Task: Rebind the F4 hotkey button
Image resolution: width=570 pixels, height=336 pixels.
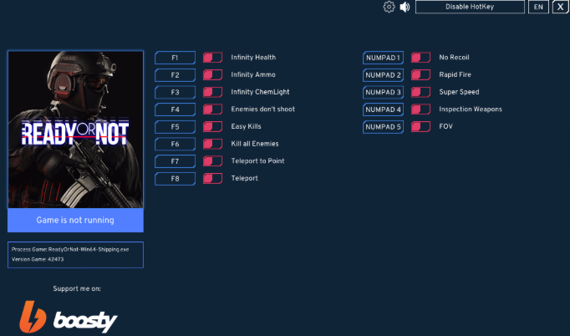Action: click(x=175, y=109)
